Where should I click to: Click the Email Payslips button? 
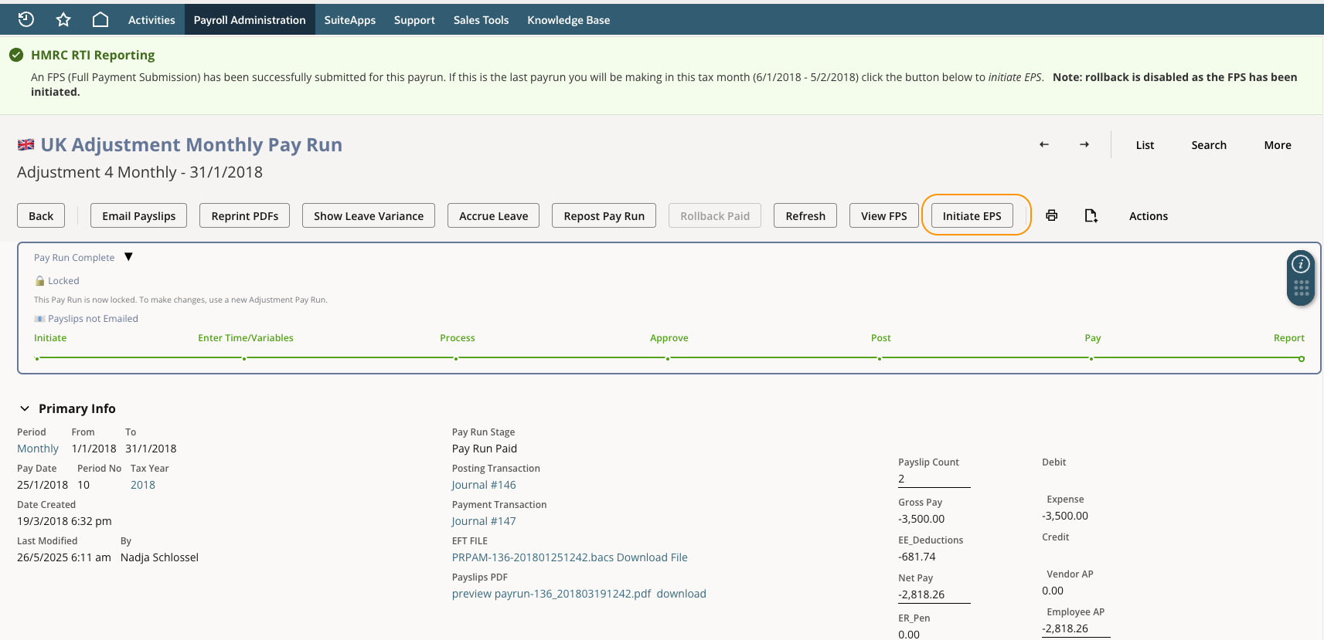click(139, 215)
